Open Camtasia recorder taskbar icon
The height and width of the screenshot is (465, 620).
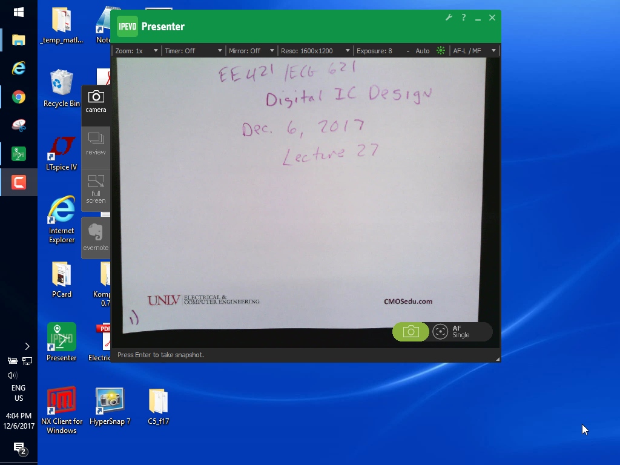tap(19, 182)
